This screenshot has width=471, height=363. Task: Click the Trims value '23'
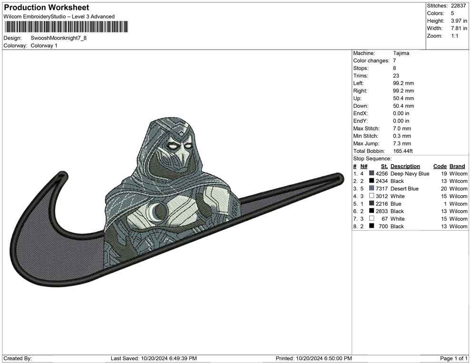396,75
